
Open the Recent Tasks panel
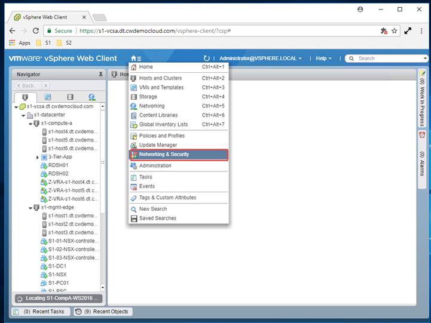click(x=41, y=312)
